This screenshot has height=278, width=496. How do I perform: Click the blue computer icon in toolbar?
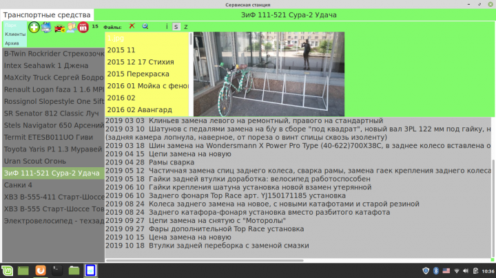click(x=46, y=27)
